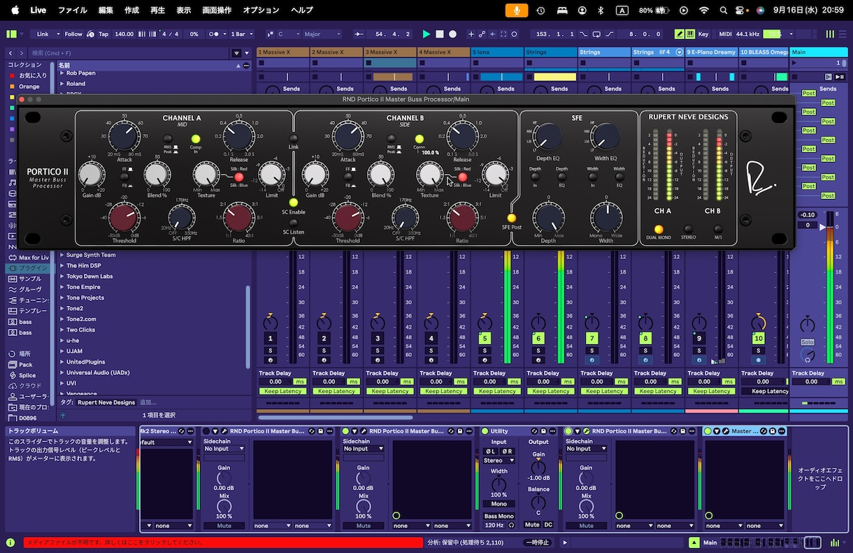Select the プラグイン browser category
853x553 pixels.
tap(29, 268)
